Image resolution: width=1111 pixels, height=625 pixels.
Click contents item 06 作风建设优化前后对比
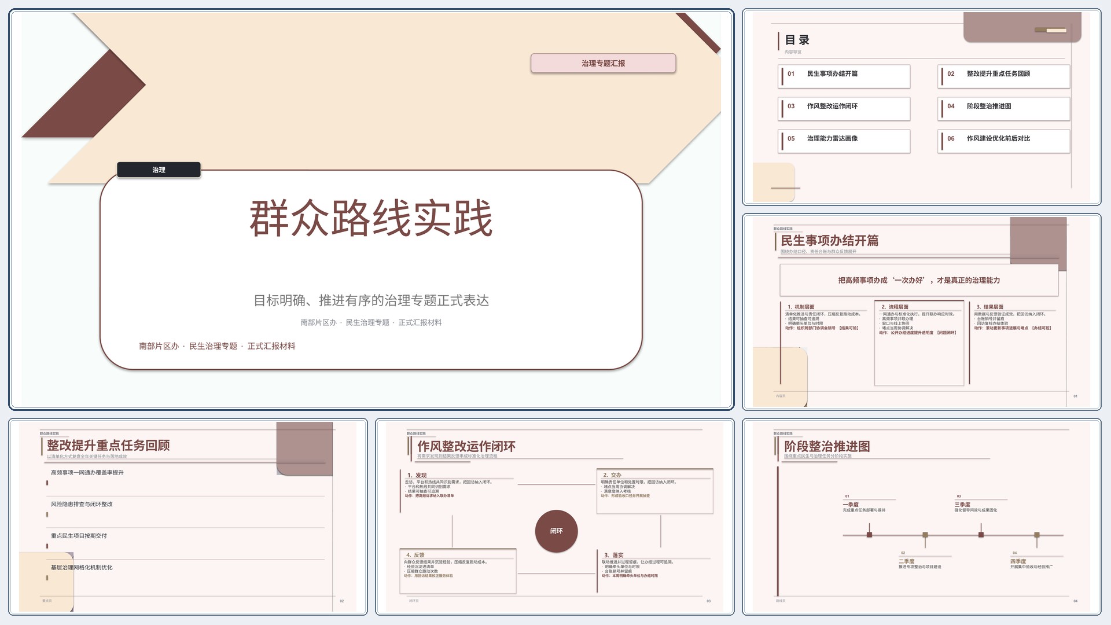tap(1004, 141)
